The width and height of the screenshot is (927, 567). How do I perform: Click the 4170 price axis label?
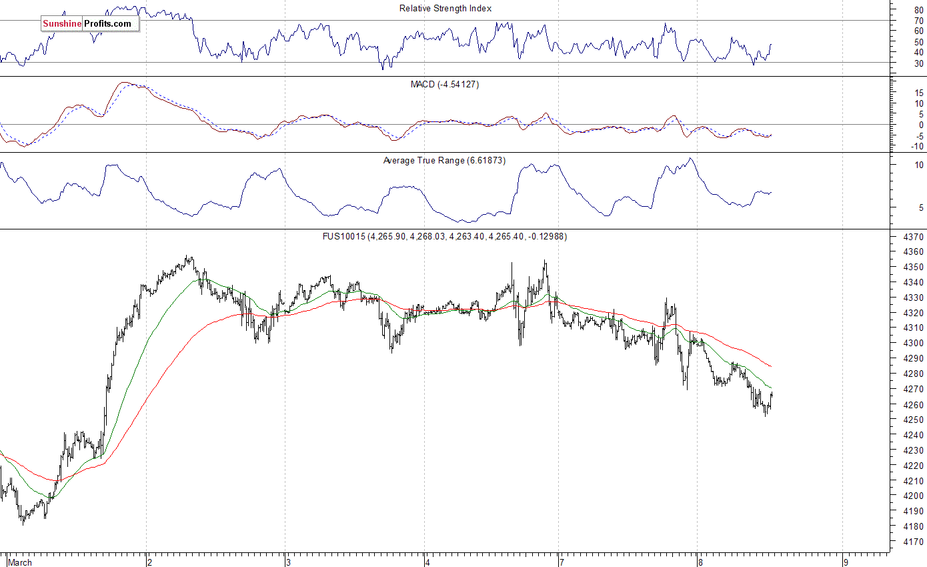(915, 542)
